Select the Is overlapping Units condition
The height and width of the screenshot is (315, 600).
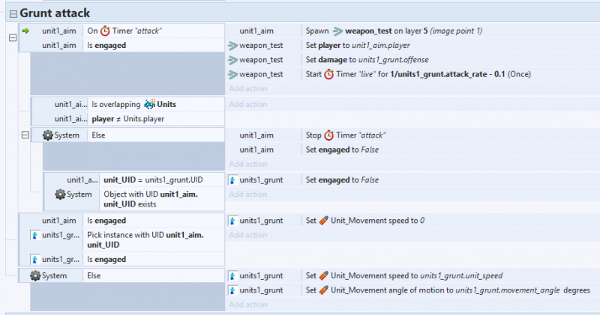click(134, 104)
